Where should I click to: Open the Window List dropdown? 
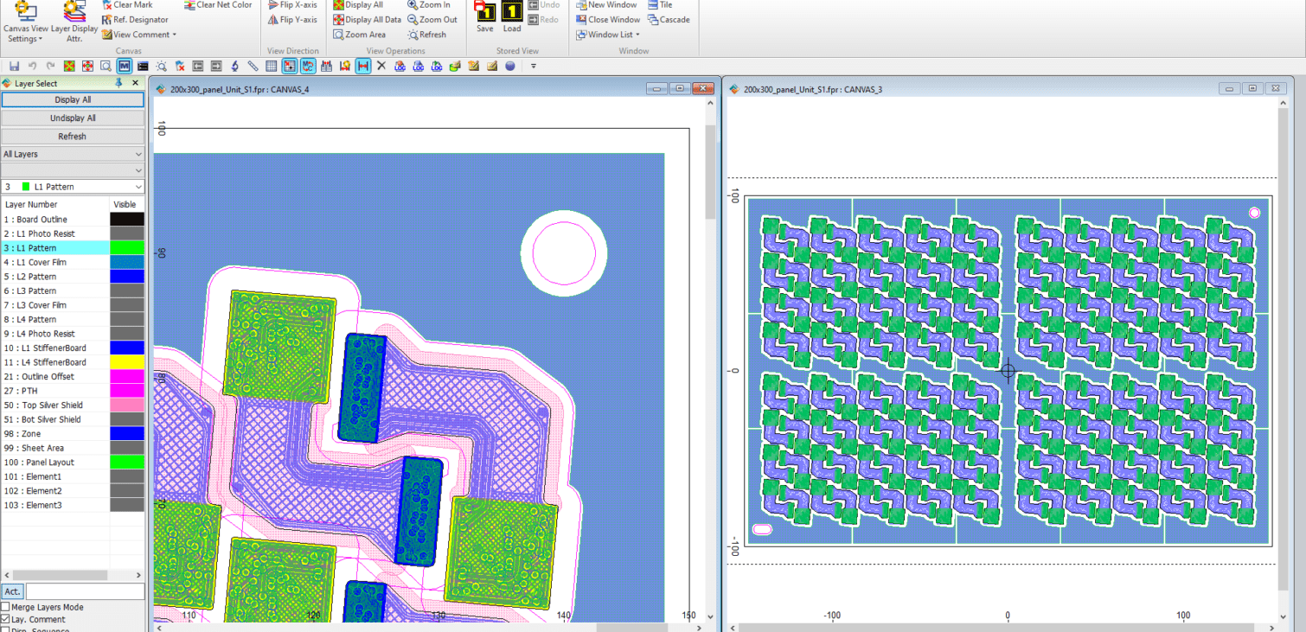click(x=609, y=35)
